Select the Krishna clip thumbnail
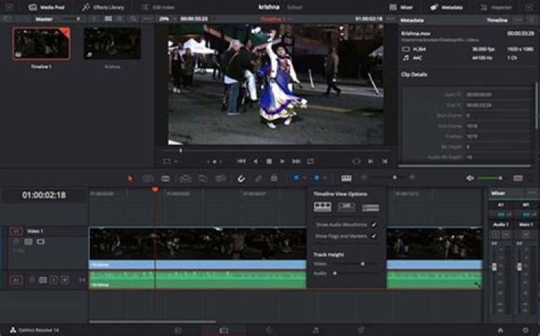 (x=112, y=43)
